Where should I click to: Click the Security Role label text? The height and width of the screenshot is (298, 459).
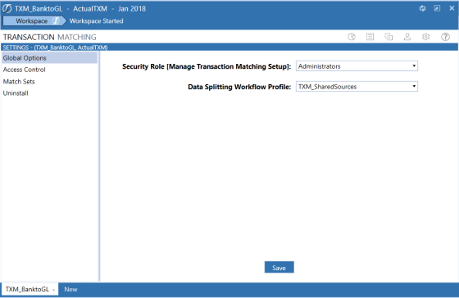[207, 66]
